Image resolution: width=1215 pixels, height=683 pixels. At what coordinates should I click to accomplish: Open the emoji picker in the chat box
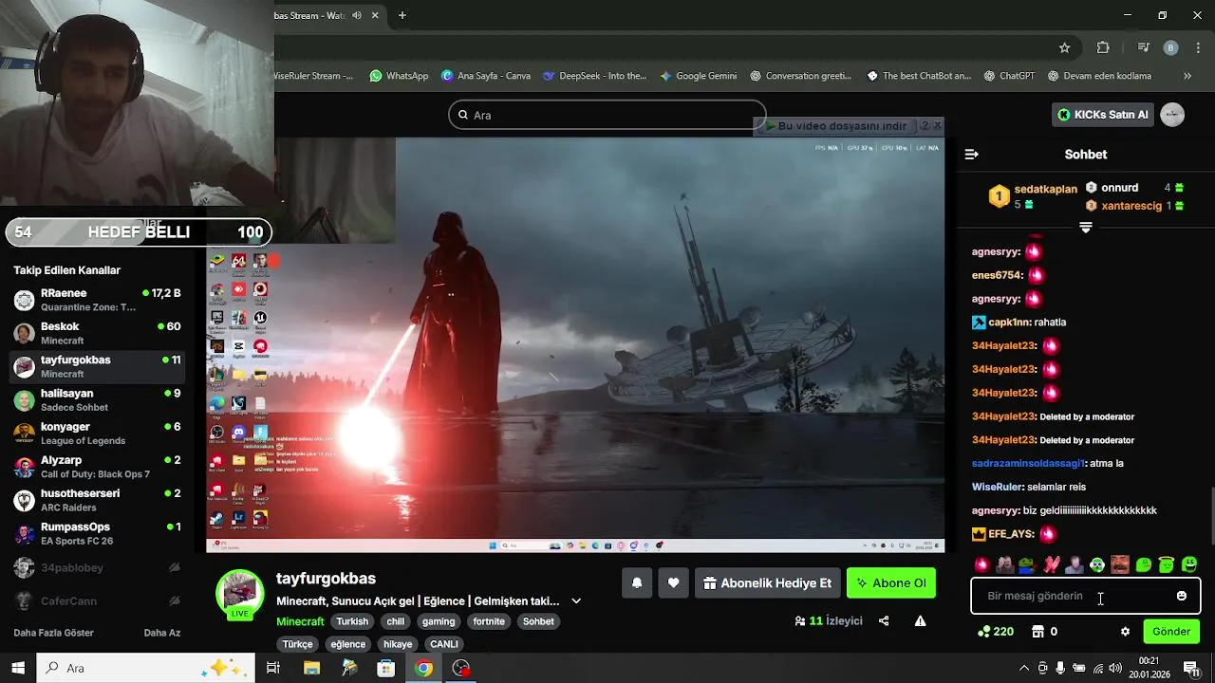click(x=1182, y=596)
